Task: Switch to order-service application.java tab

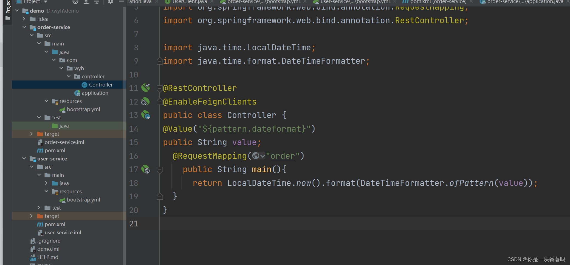Action: [525, 2]
